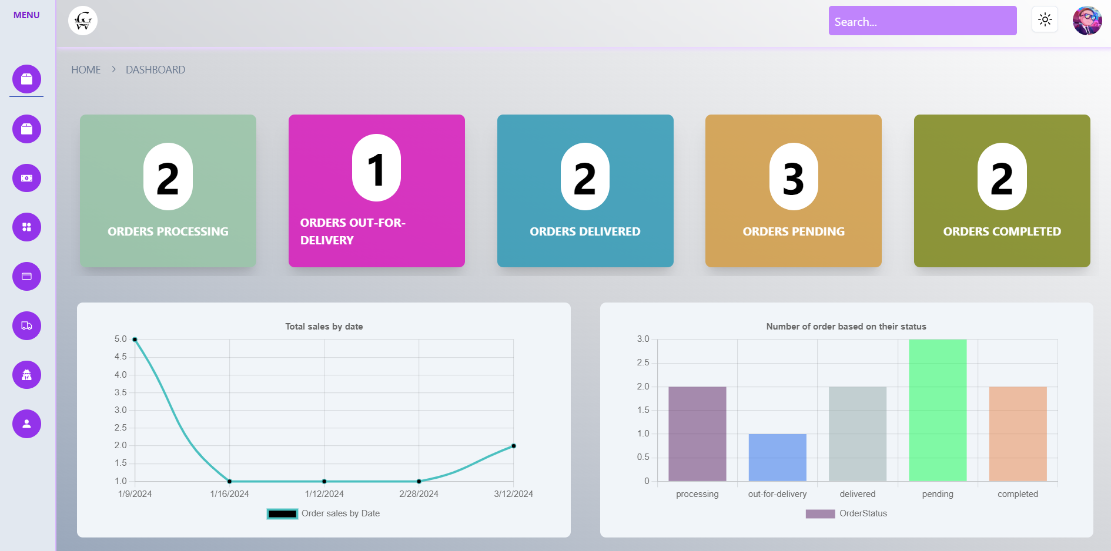Click the processing bar in chart
Viewport: 1111px width, 551px height.
coord(697,434)
